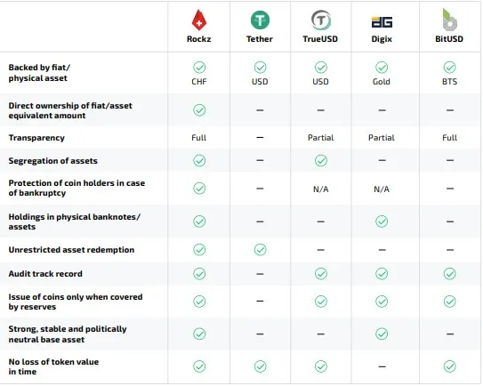This screenshot has width=483, height=386.
Task: Click the CHF label under Rockz
Action: click(199, 82)
